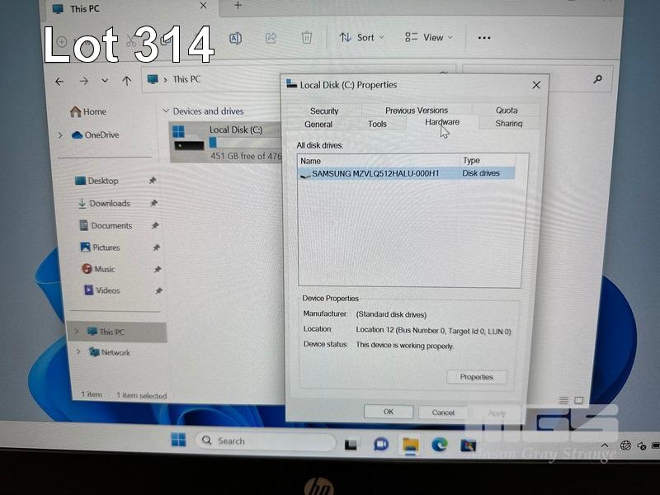The image size is (660, 495).
Task: Open the Pictures quick access folder
Action: pyautogui.click(x=100, y=247)
